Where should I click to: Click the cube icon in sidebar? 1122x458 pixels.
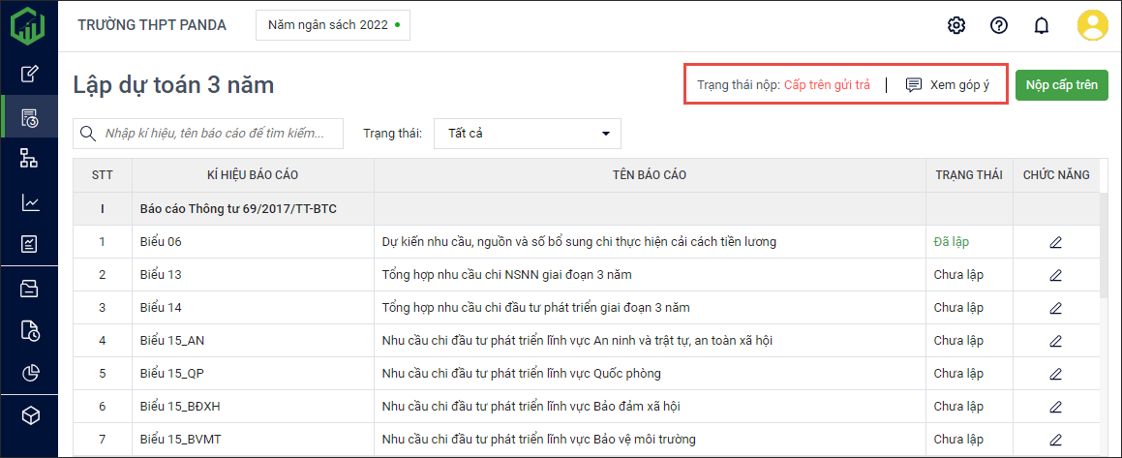coord(30,415)
